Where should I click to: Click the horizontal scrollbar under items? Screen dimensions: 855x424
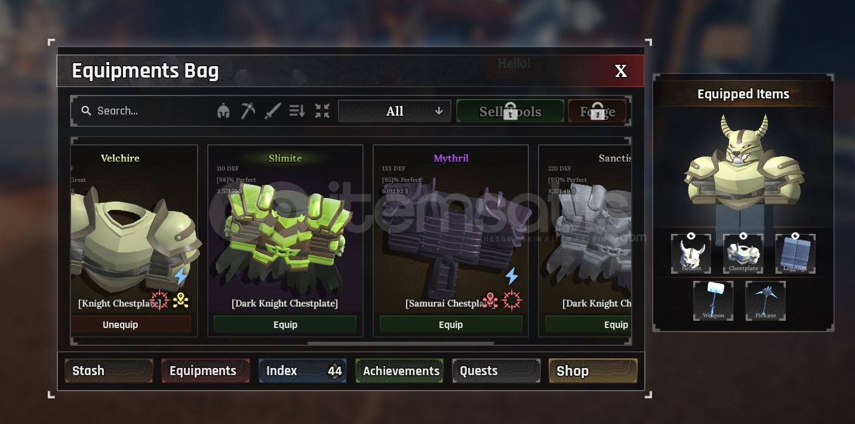pyautogui.click(x=401, y=343)
